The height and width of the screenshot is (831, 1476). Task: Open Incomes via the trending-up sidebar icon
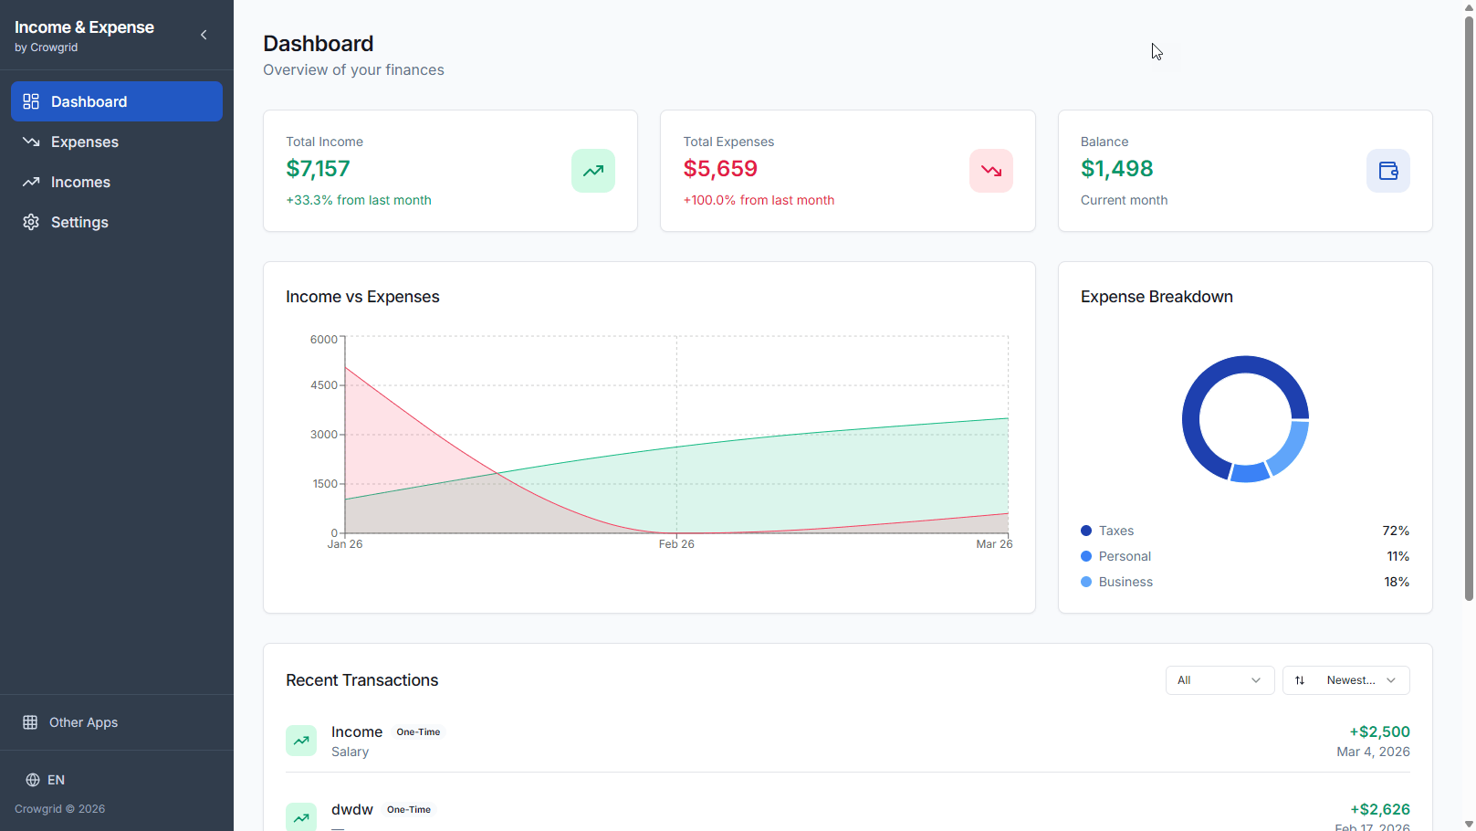tap(30, 182)
